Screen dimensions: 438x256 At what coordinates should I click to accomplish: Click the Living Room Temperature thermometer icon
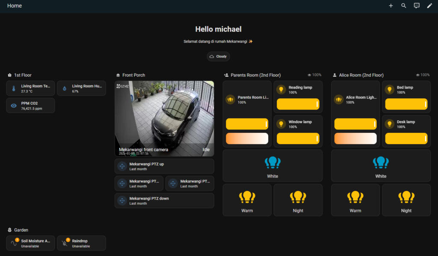pos(14,89)
